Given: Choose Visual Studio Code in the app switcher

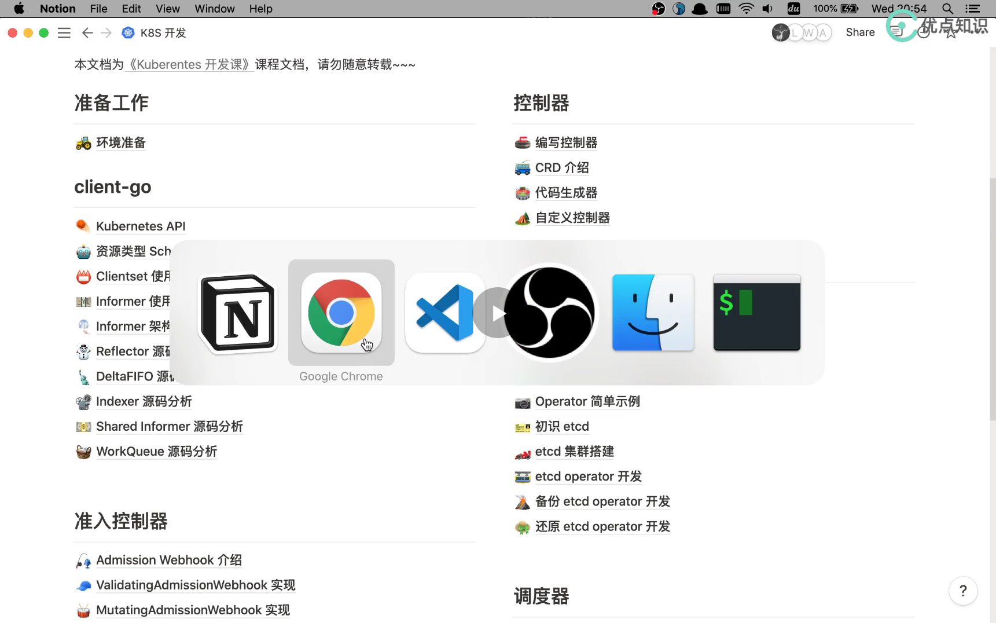Looking at the screenshot, I should [x=444, y=313].
